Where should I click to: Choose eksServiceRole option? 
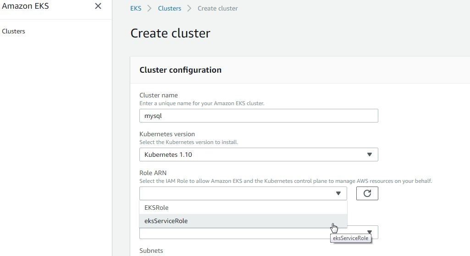[x=243, y=221]
